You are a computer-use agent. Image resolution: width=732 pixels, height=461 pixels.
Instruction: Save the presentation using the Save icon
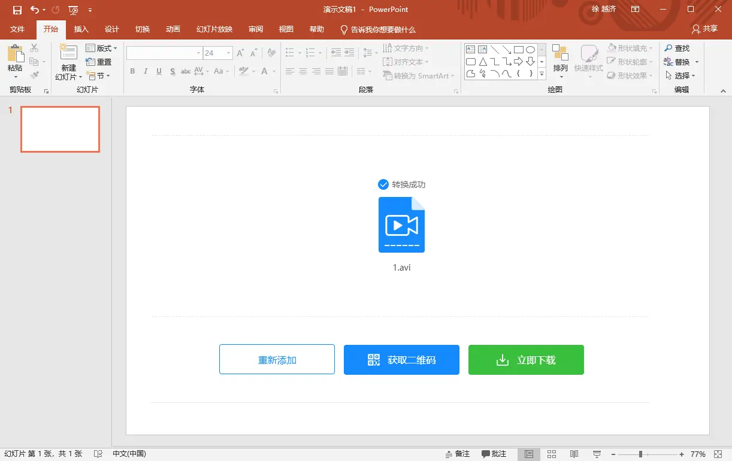click(x=17, y=10)
